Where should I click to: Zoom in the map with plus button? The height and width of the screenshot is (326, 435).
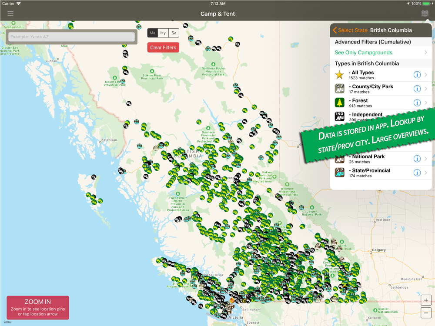pos(426,300)
